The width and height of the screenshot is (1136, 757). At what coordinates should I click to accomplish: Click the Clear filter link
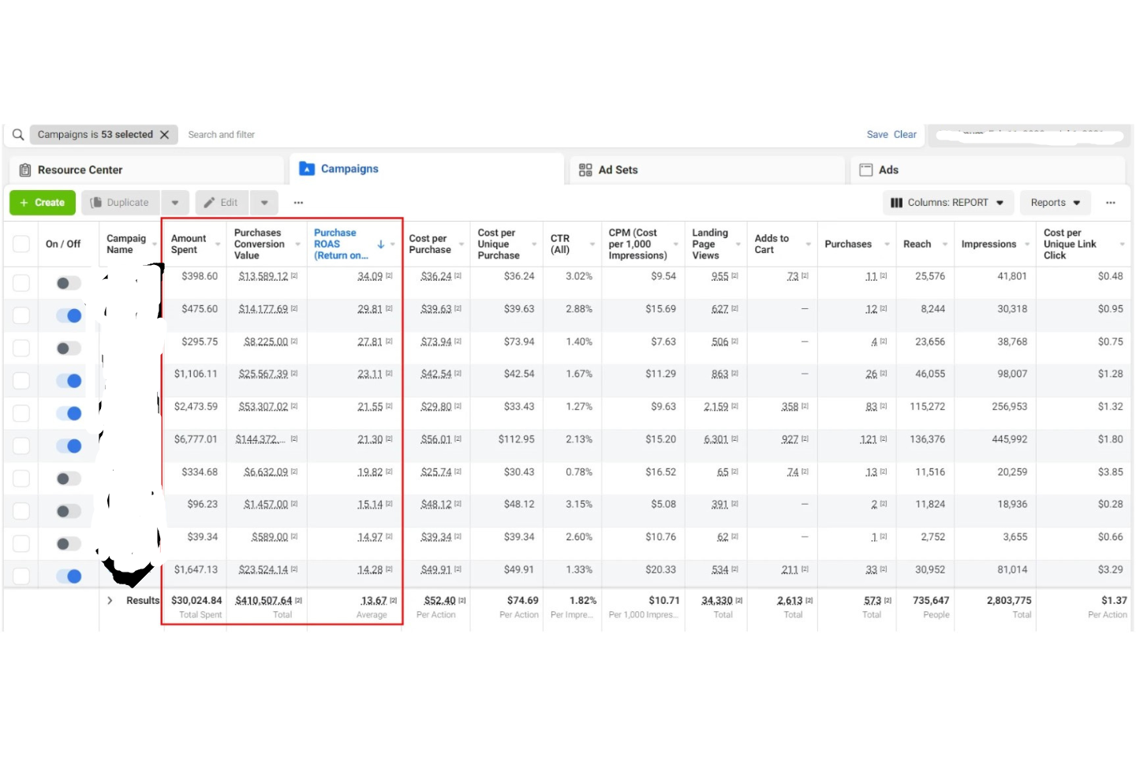coord(905,135)
